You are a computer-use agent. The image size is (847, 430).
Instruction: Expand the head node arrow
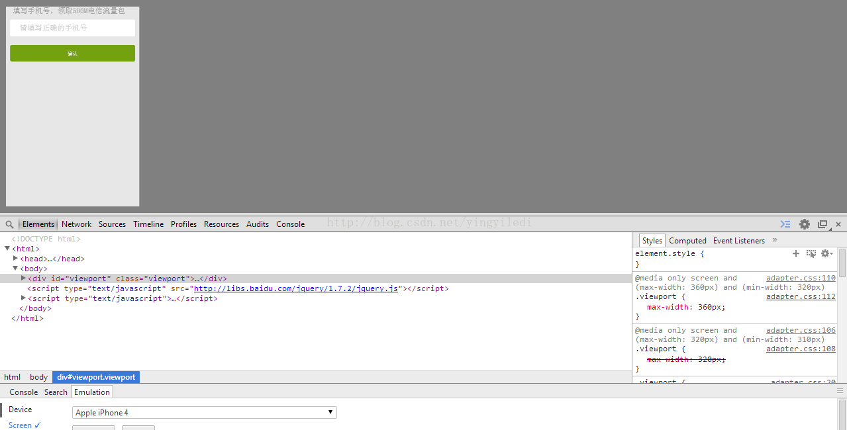click(x=15, y=259)
